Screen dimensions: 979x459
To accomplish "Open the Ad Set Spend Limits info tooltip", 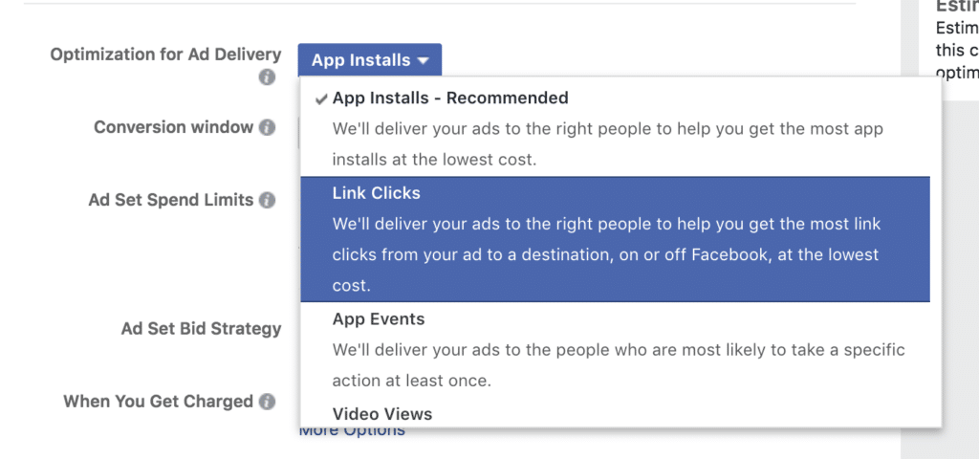I will coord(268,201).
